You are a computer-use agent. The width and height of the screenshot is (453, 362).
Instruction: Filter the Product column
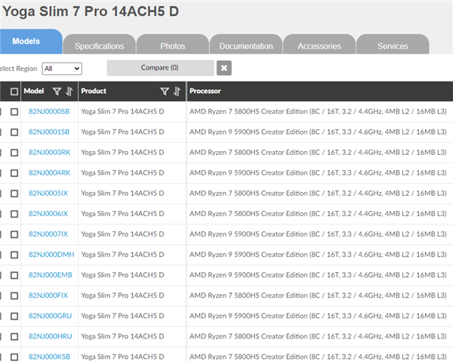(x=165, y=91)
